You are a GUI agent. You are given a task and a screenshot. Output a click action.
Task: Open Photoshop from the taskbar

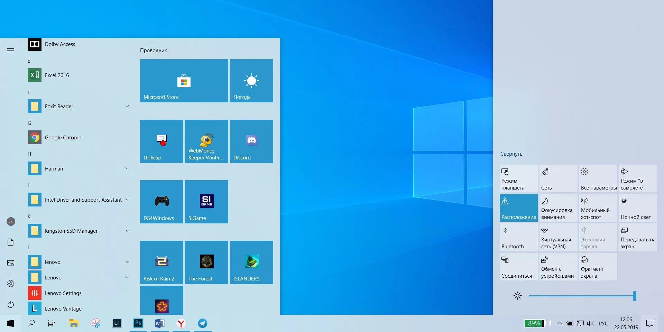(x=138, y=323)
